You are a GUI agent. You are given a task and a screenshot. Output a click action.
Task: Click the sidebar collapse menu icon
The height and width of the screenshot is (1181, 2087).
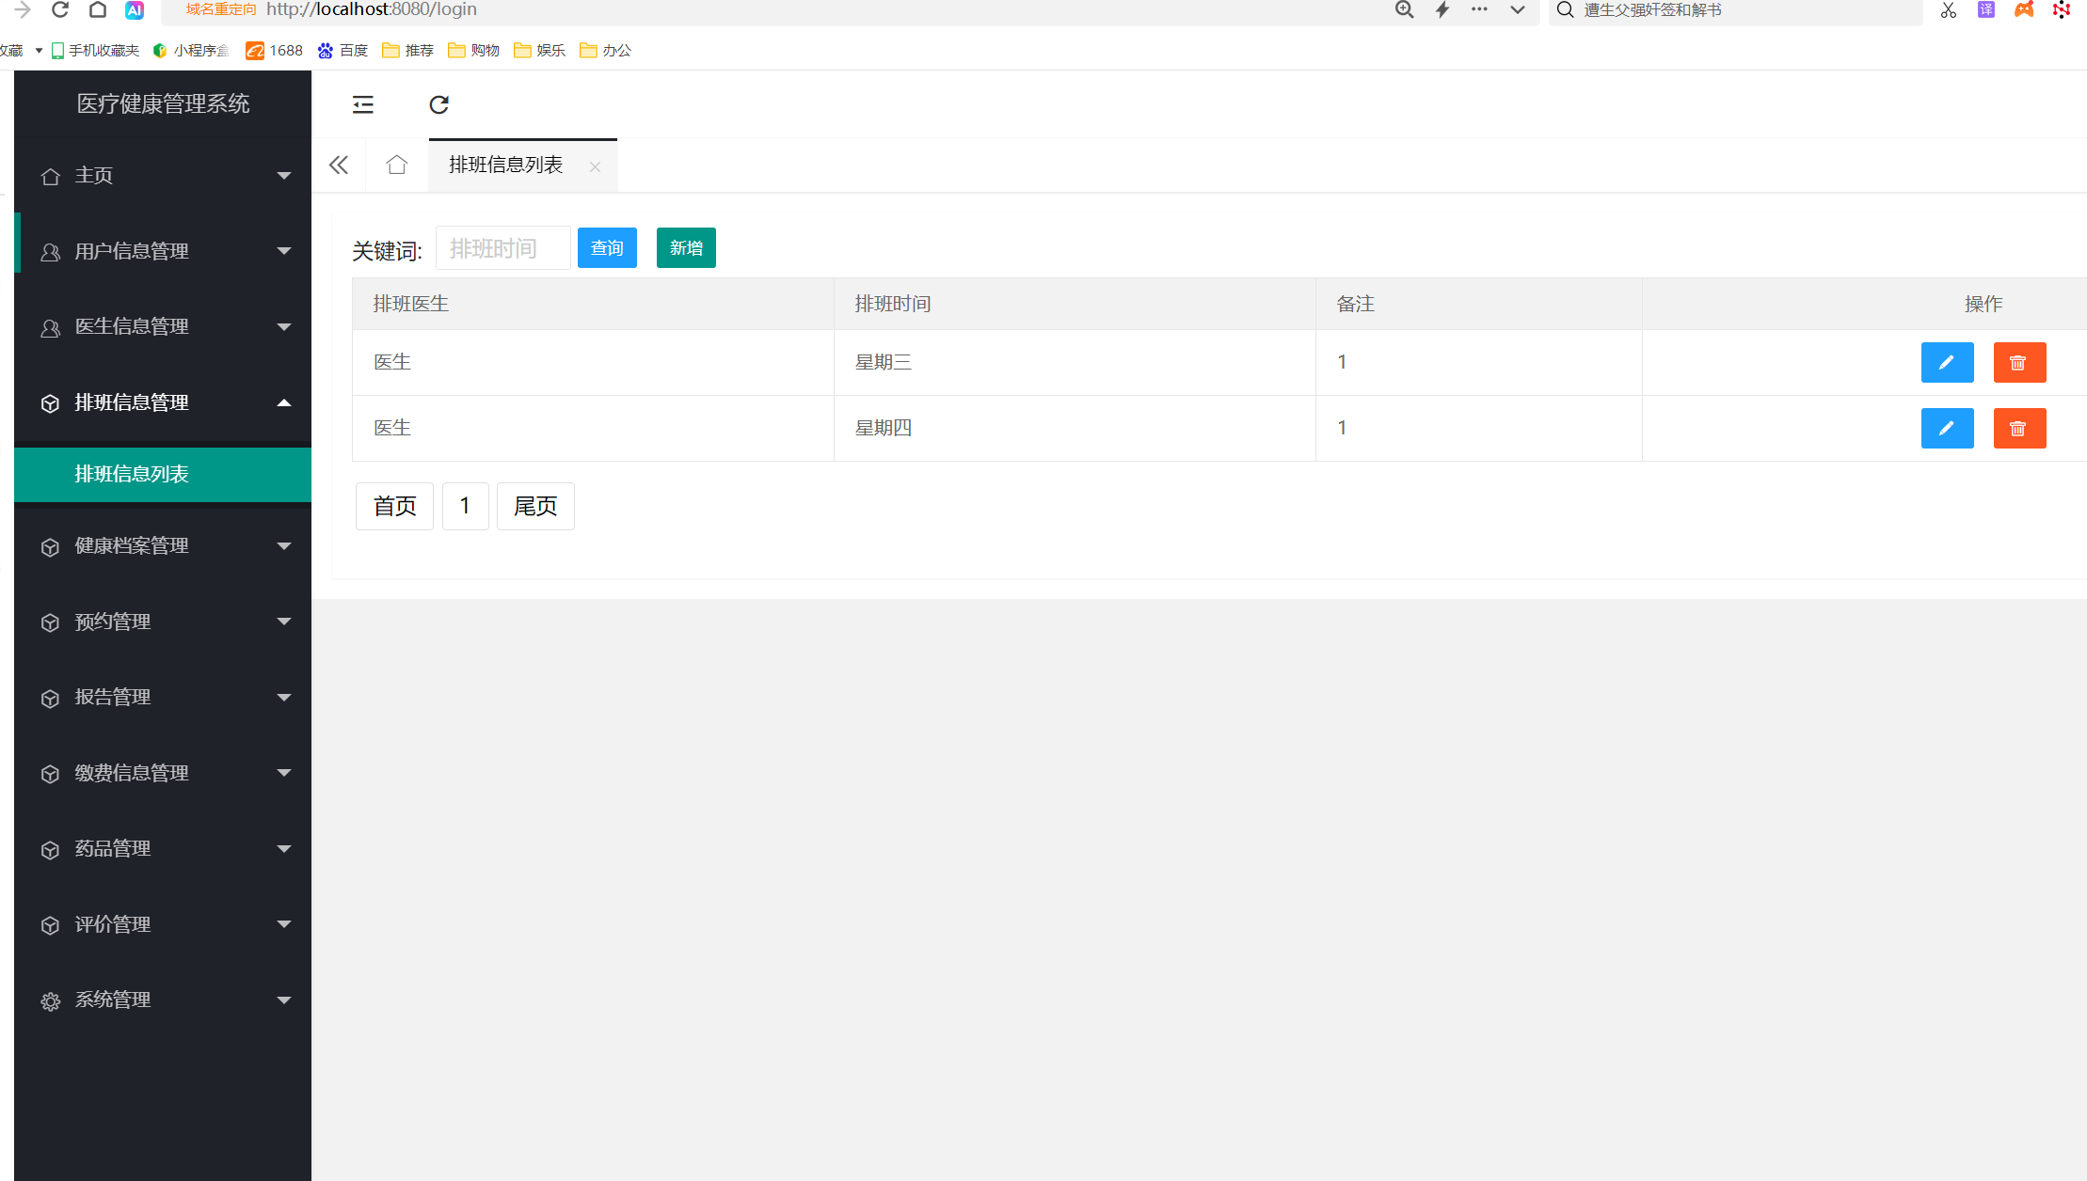(363, 104)
